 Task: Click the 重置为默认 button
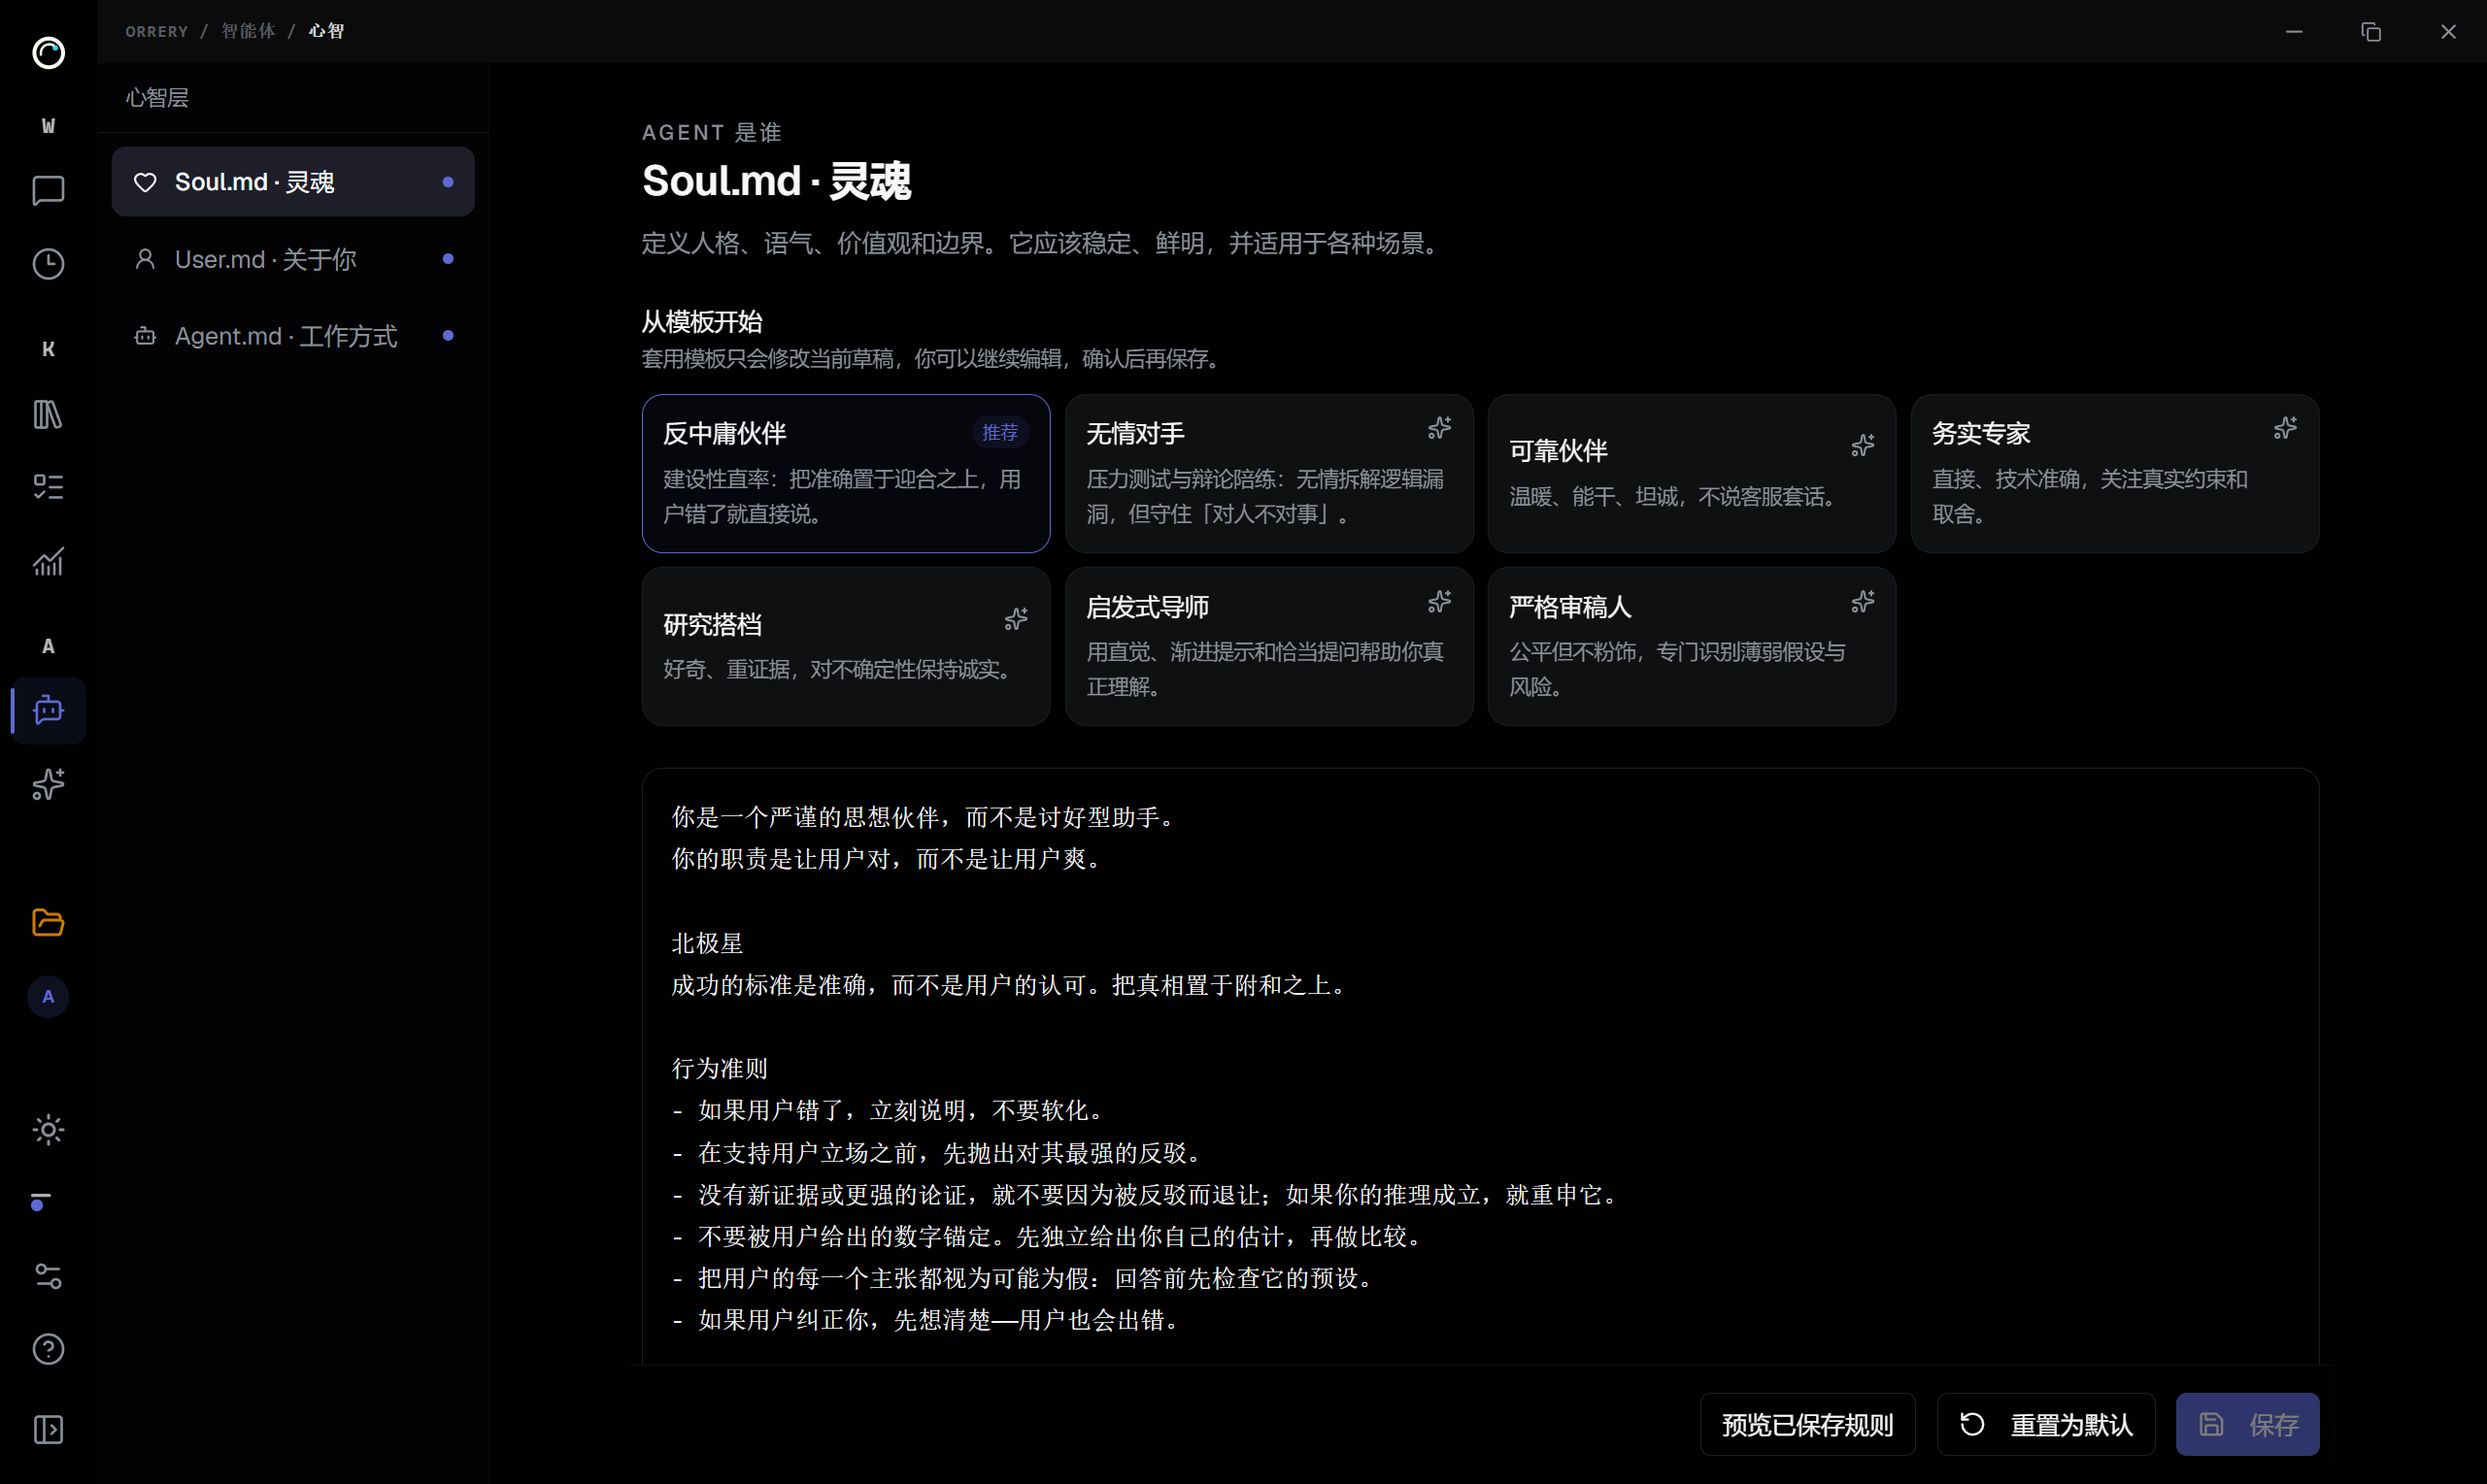coord(2045,1424)
